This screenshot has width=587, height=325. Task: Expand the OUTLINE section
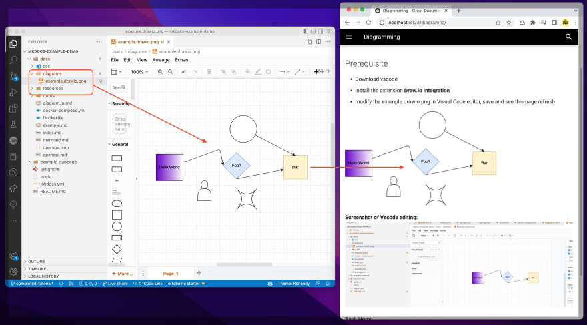click(x=36, y=262)
